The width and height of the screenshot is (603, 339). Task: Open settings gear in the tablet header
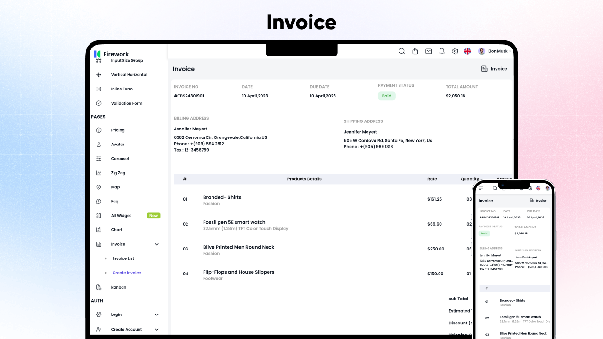(455, 51)
